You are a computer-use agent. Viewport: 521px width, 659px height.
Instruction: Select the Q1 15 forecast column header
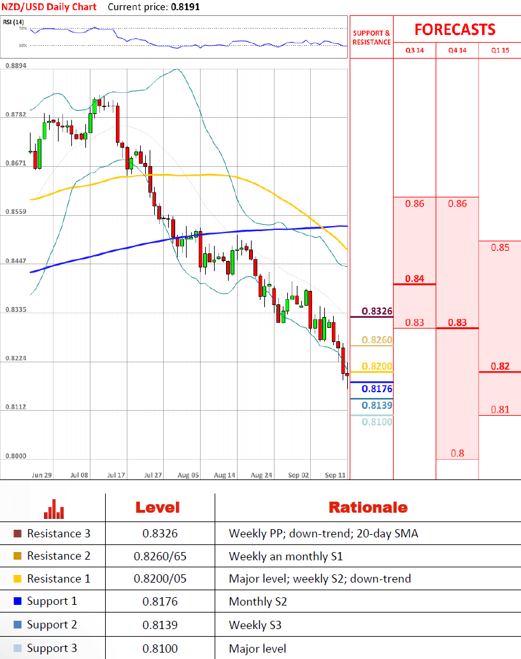[500, 50]
